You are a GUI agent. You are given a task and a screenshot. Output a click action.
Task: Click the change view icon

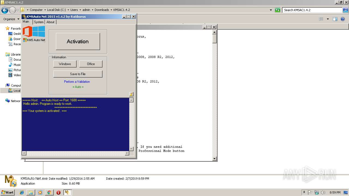coord(321,19)
